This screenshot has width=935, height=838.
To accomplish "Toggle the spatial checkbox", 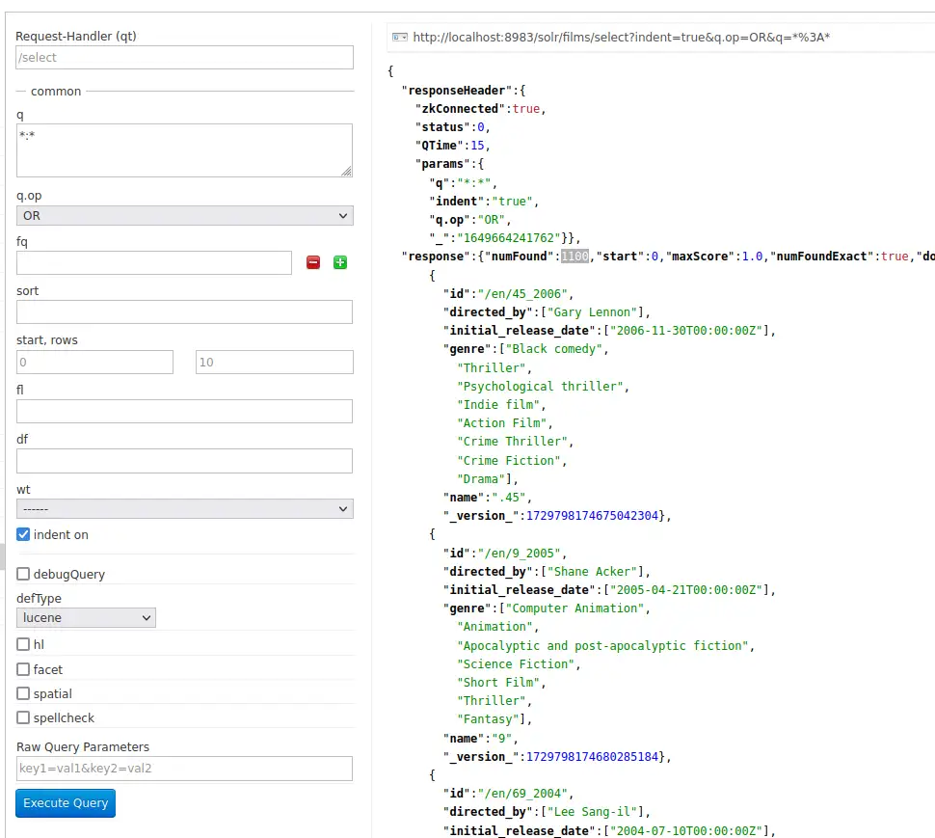I will 23,693.
